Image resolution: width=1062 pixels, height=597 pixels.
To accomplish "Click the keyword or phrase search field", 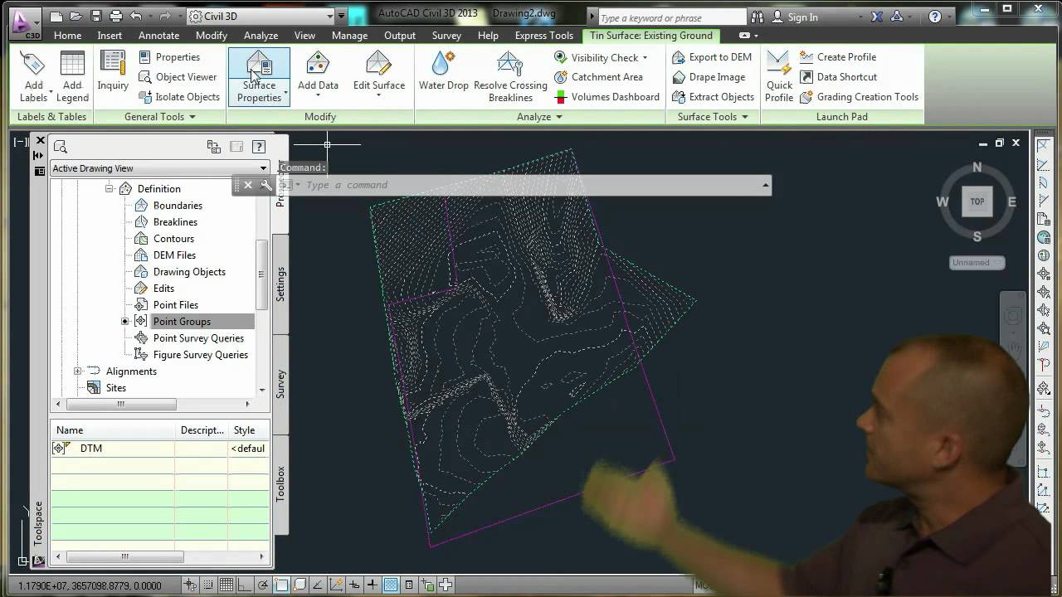I will tap(672, 17).
